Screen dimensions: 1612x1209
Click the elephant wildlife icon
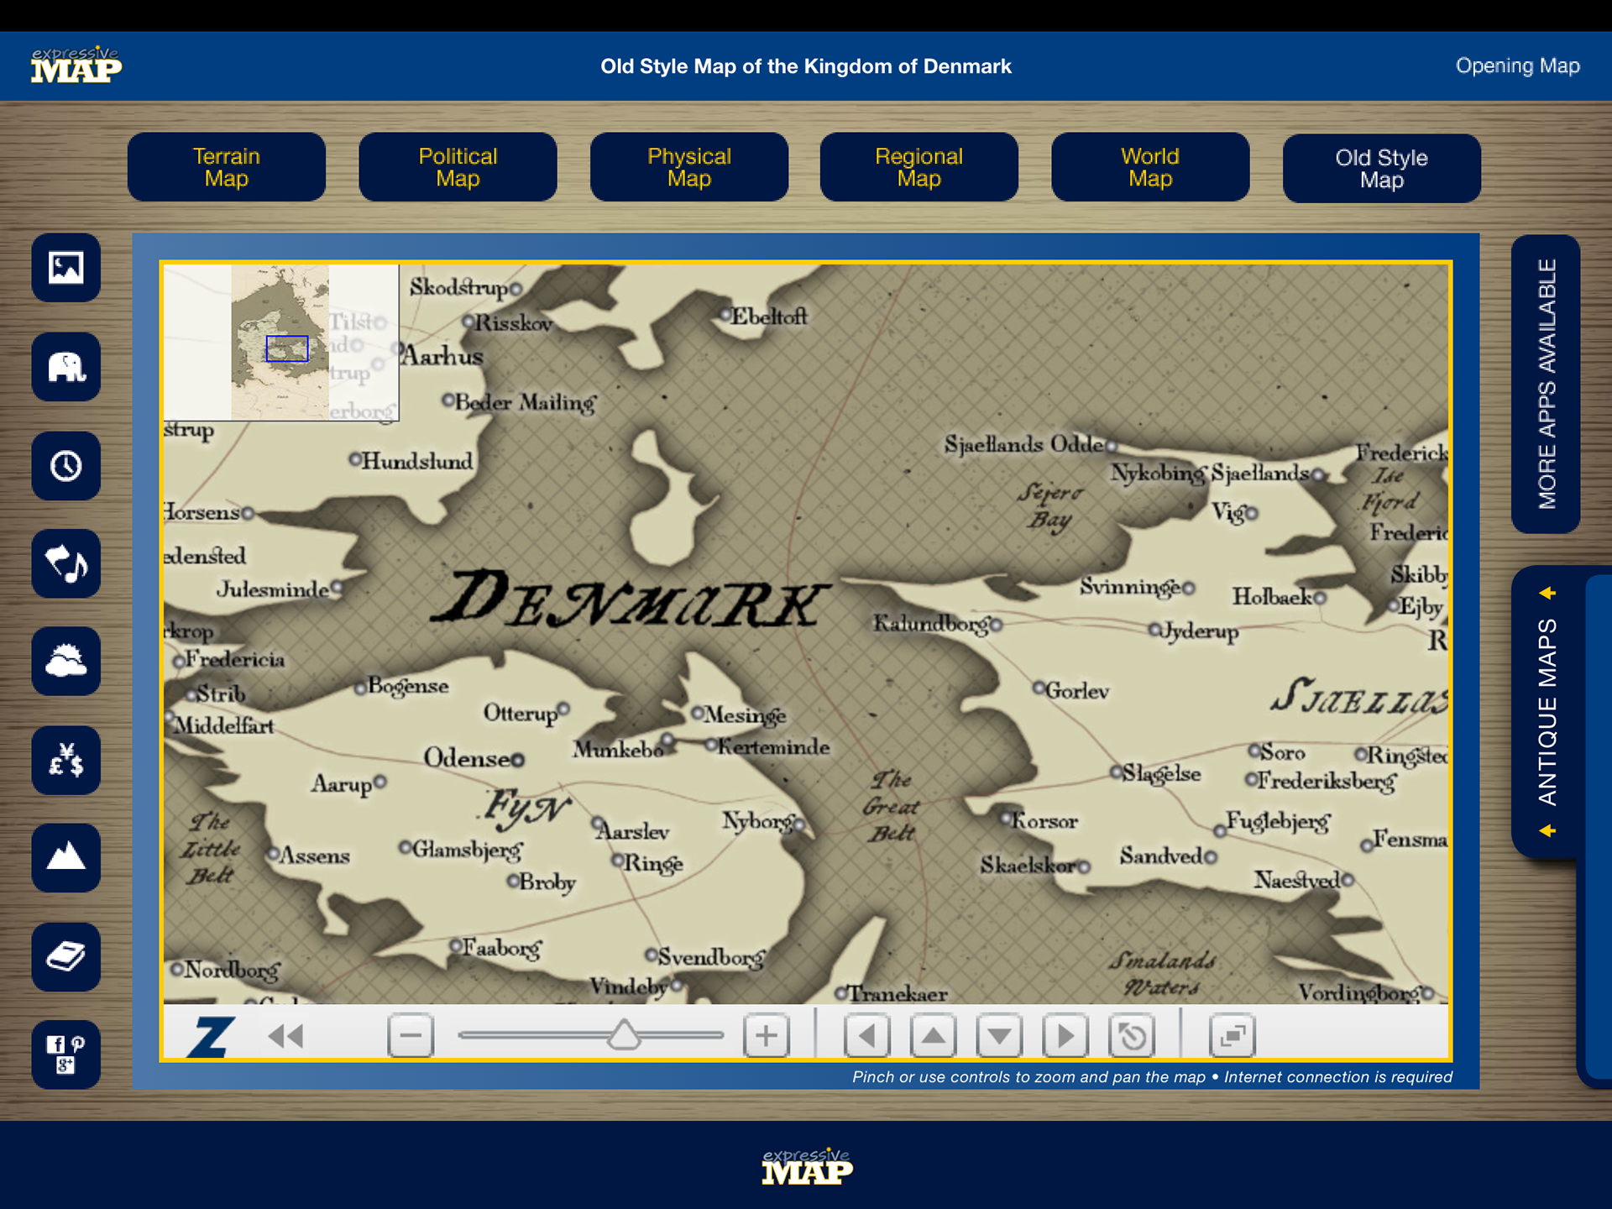[x=66, y=367]
